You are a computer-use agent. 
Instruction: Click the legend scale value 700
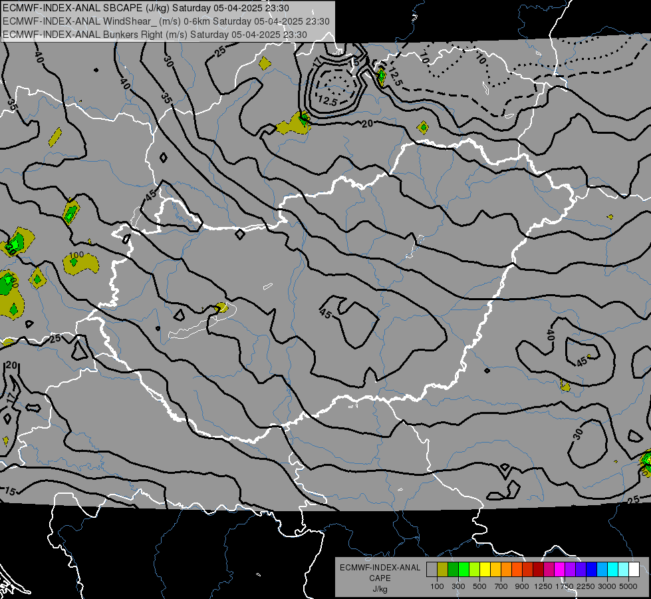click(x=501, y=586)
